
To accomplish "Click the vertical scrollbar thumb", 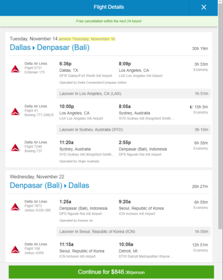I will [220, 116].
